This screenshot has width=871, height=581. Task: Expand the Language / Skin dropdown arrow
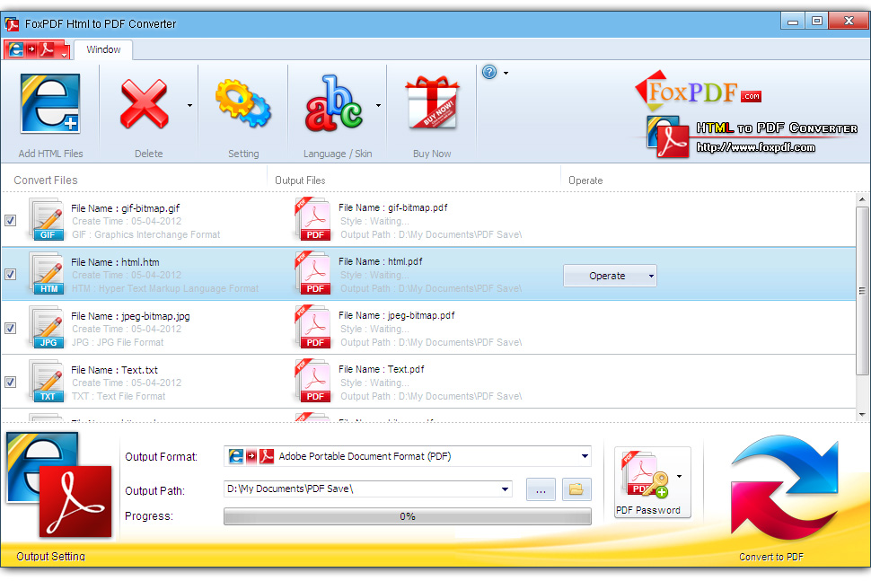tap(378, 105)
